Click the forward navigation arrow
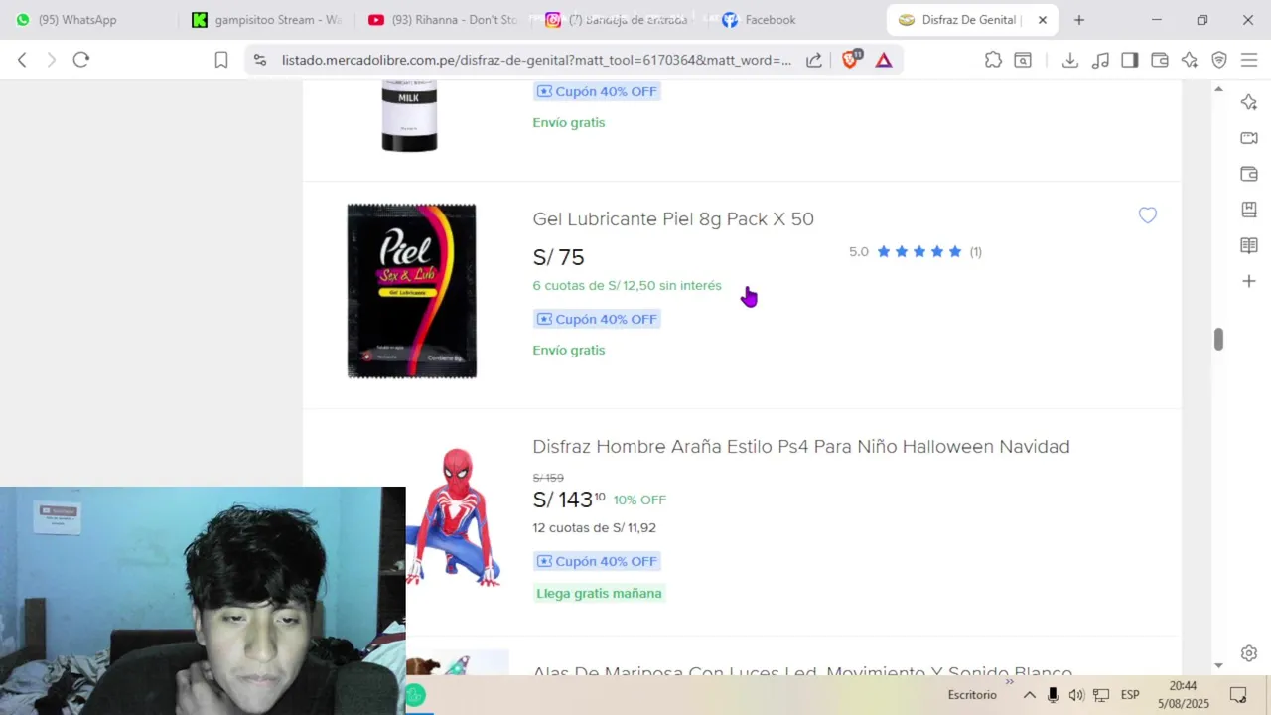 52,60
